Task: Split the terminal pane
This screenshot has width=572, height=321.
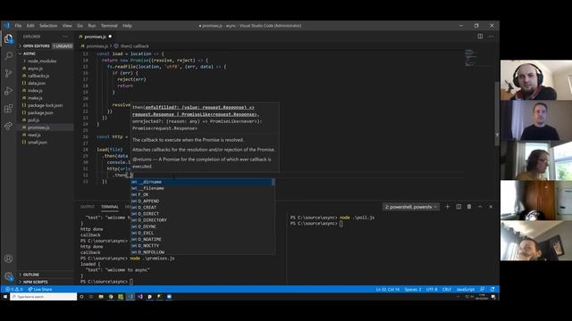Action: [x=458, y=207]
